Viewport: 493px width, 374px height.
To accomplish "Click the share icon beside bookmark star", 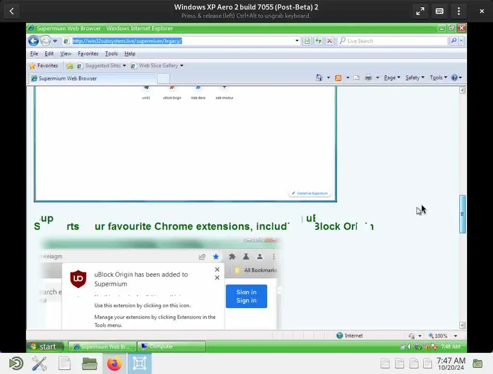I will tap(202, 257).
